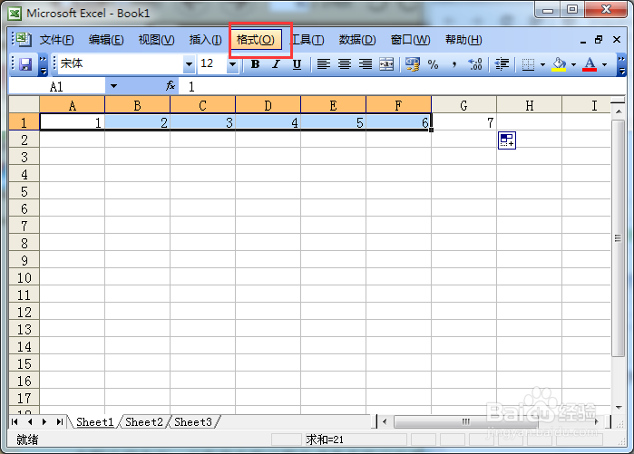This screenshot has height=454, width=634.
Task: Expand standard toolbar options chevron
Action: [43, 64]
